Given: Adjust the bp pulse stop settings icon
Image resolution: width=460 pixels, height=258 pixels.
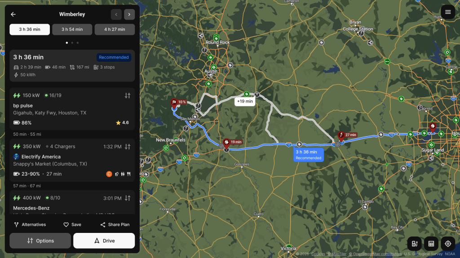Looking at the screenshot, I should [128, 95].
